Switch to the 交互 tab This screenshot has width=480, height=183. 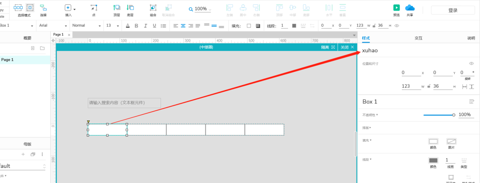419,38
